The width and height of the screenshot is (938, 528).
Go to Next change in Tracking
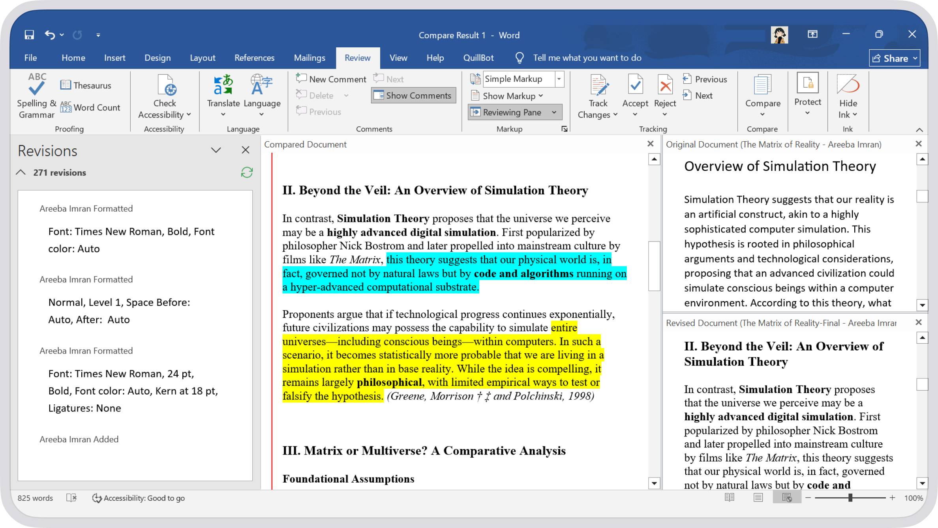coord(697,95)
